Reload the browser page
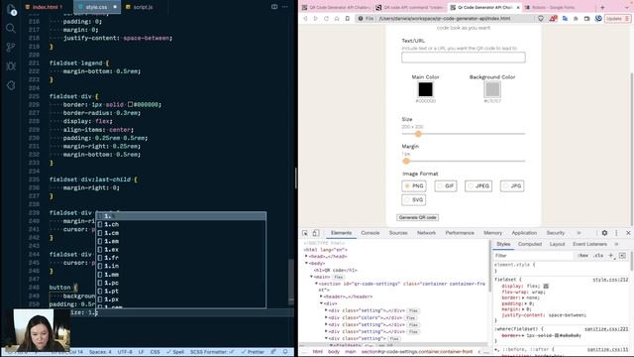Screen dimensions: 634x357 click(x=326, y=19)
